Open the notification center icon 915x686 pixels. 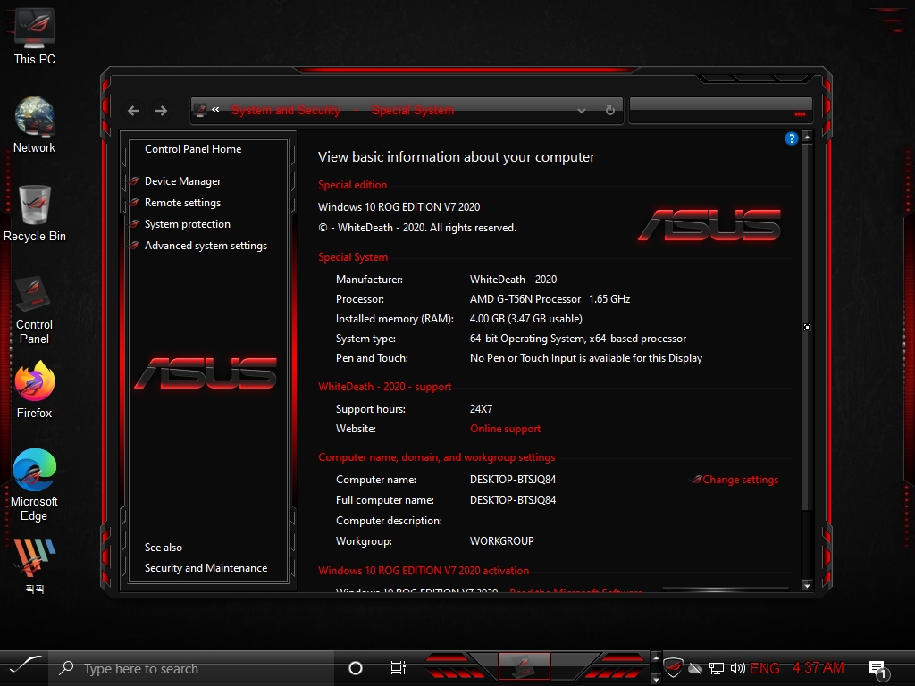coord(877,670)
